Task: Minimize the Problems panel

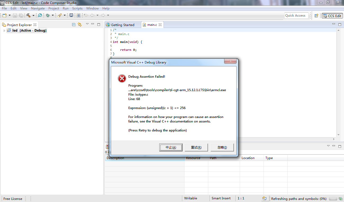Action: tap(334, 146)
